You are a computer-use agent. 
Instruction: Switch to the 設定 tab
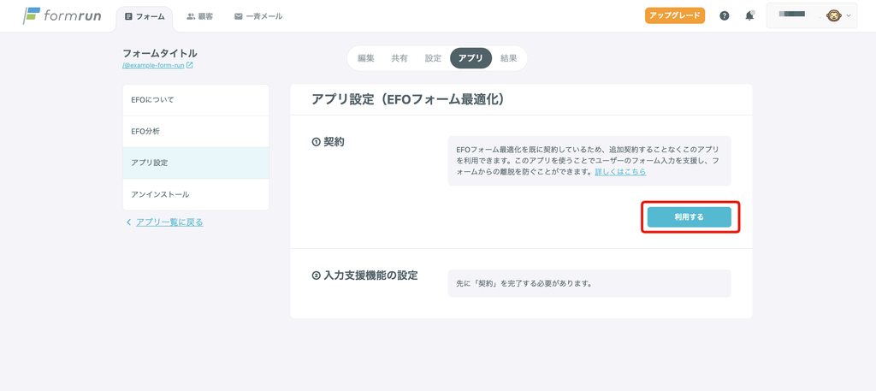[433, 58]
